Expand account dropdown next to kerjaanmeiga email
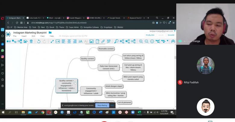235x122 pixels. tap(175, 31)
